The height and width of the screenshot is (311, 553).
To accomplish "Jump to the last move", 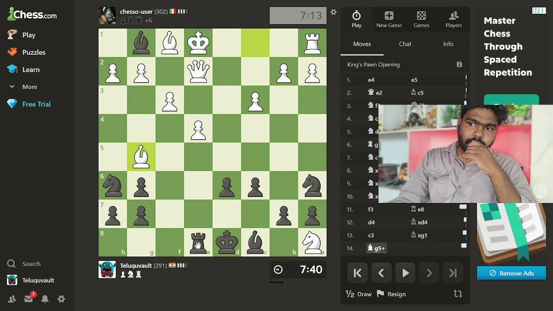I will [x=453, y=273].
